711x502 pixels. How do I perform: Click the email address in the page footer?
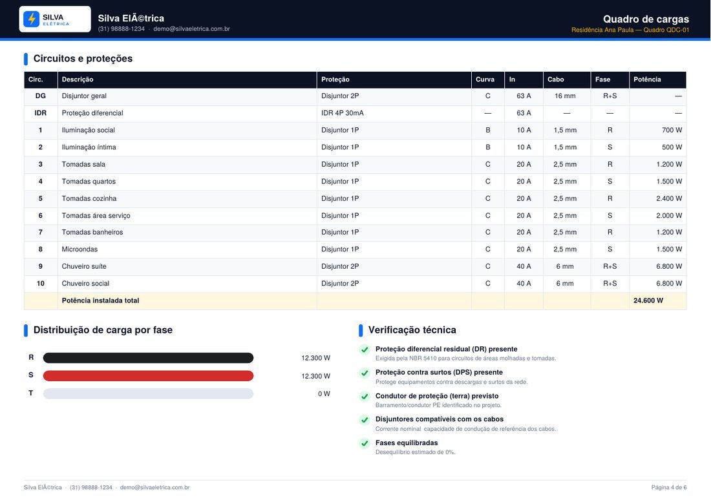154,488
